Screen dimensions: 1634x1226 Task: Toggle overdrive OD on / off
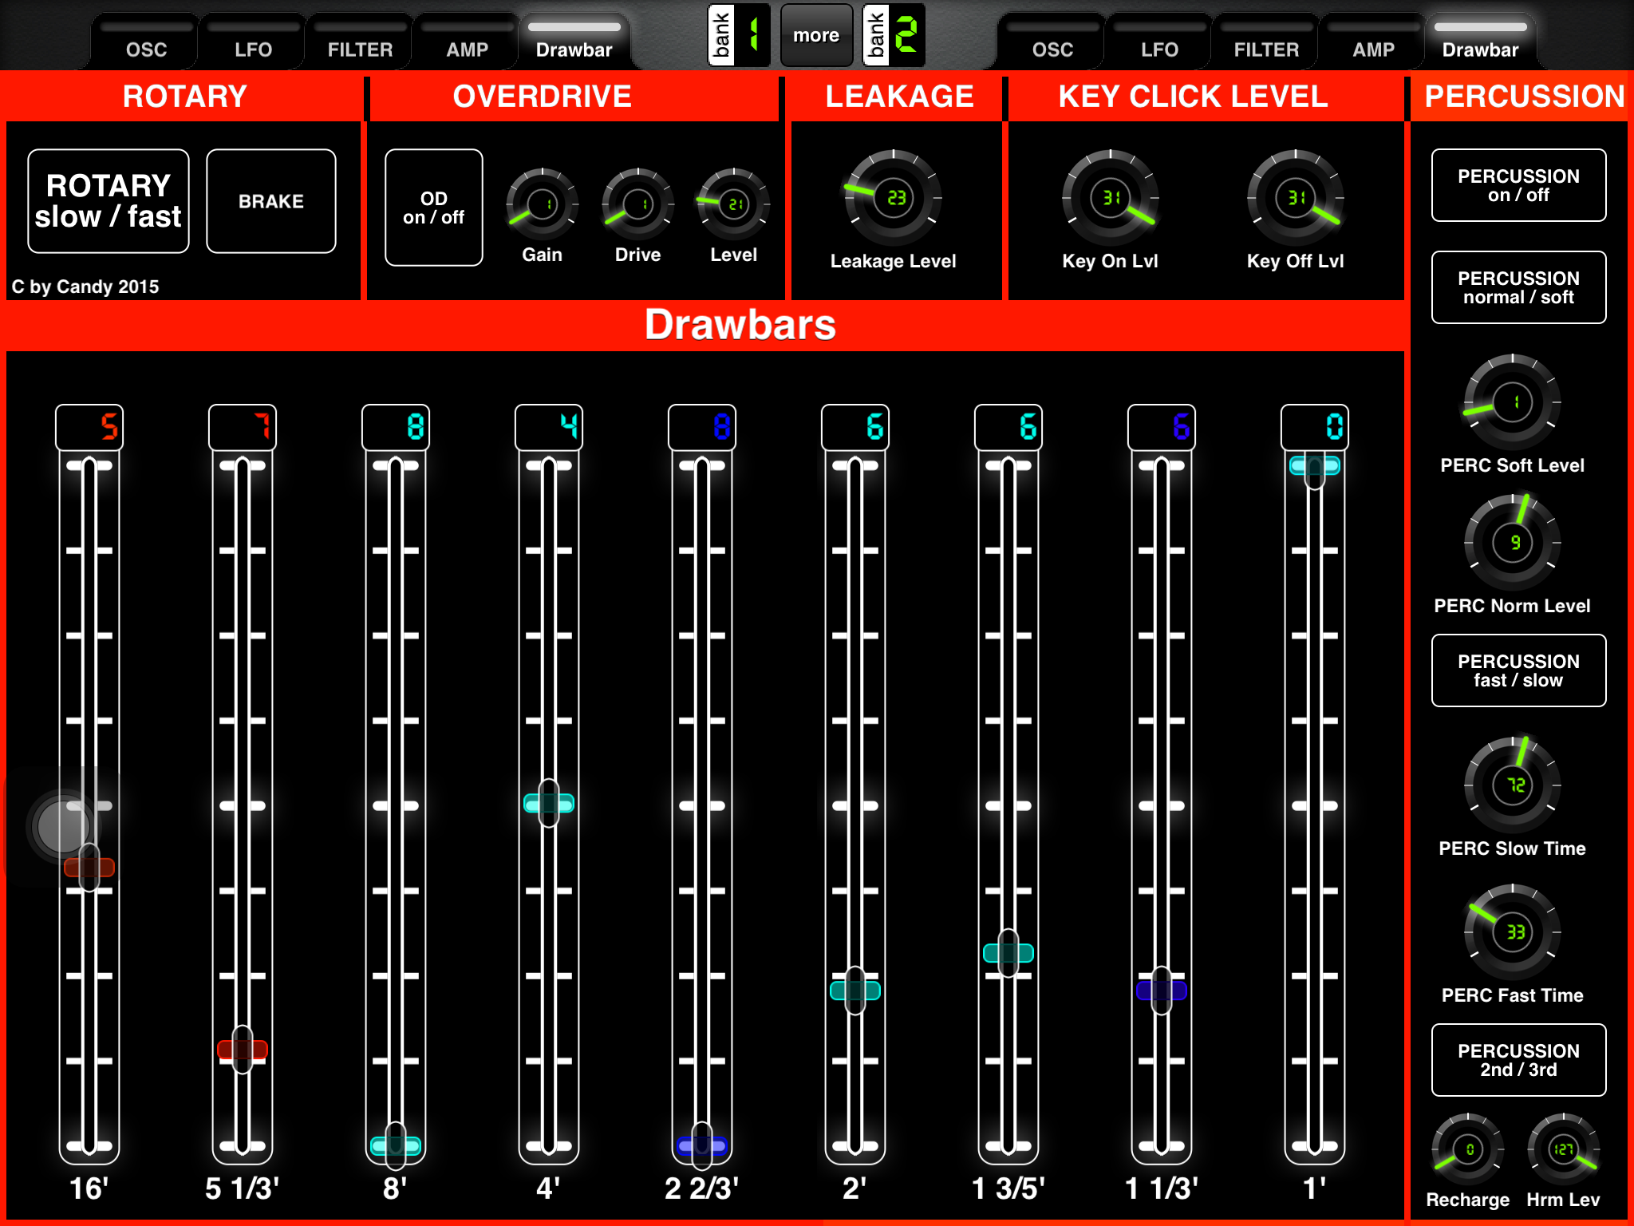(x=434, y=208)
